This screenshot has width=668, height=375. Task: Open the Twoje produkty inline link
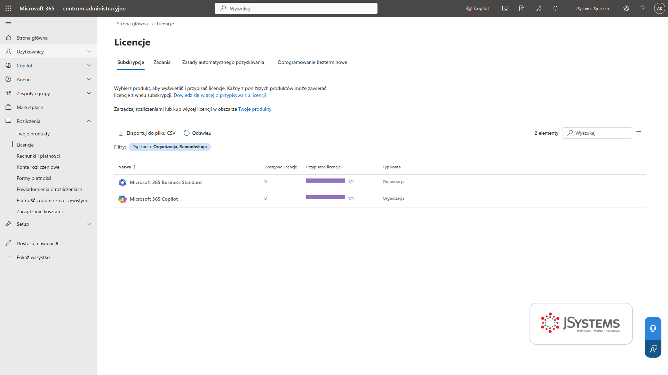[255, 109]
